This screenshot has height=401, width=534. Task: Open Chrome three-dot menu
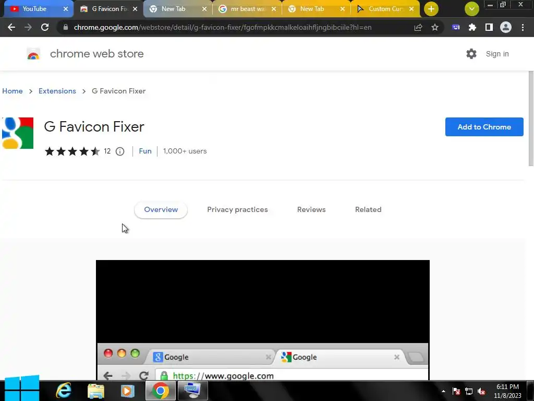[x=523, y=27]
